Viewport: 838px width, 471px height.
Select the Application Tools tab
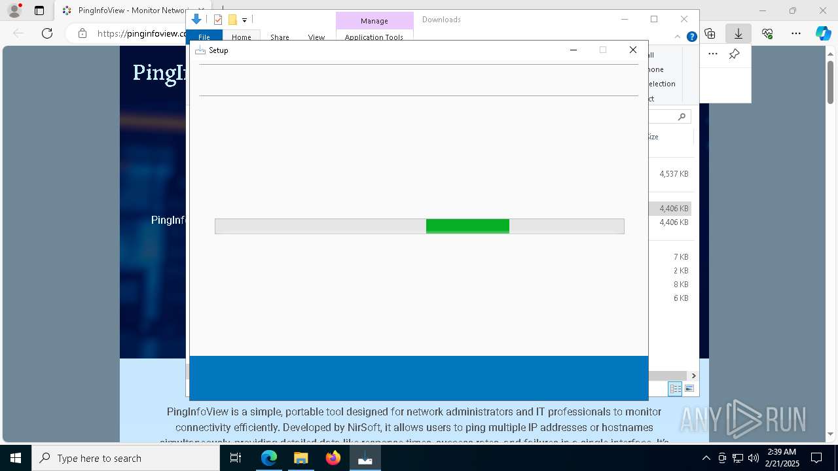pos(374,37)
